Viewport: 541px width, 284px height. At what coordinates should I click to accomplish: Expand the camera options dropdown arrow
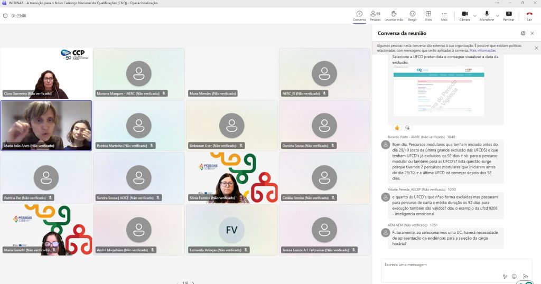point(474,15)
